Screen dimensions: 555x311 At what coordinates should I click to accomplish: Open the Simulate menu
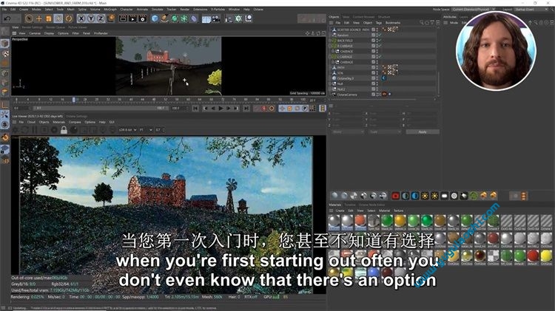(157, 10)
